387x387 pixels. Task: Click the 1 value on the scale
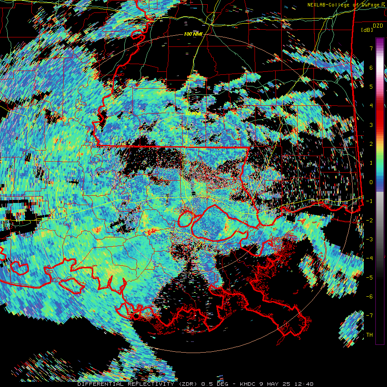click(371, 163)
